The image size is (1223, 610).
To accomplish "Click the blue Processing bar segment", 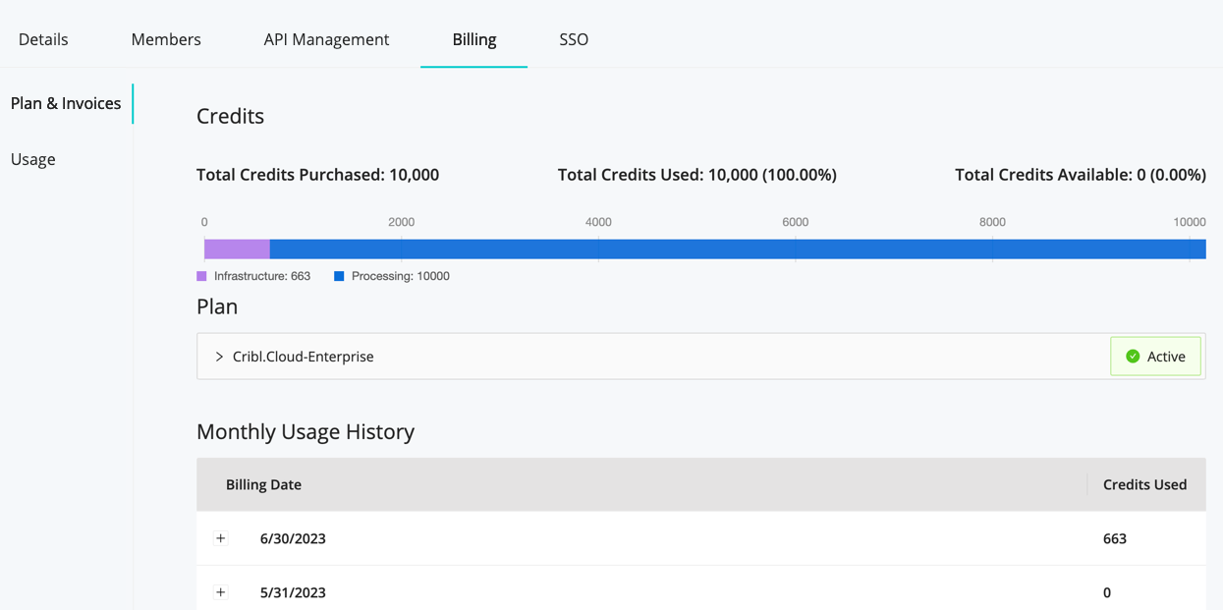I will [738, 250].
